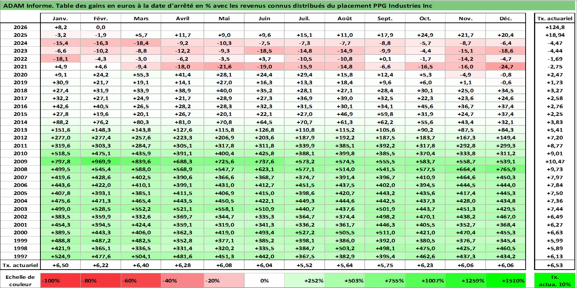
Task: Click the 'ADAM Informe' table title bar
Action: 288,6
